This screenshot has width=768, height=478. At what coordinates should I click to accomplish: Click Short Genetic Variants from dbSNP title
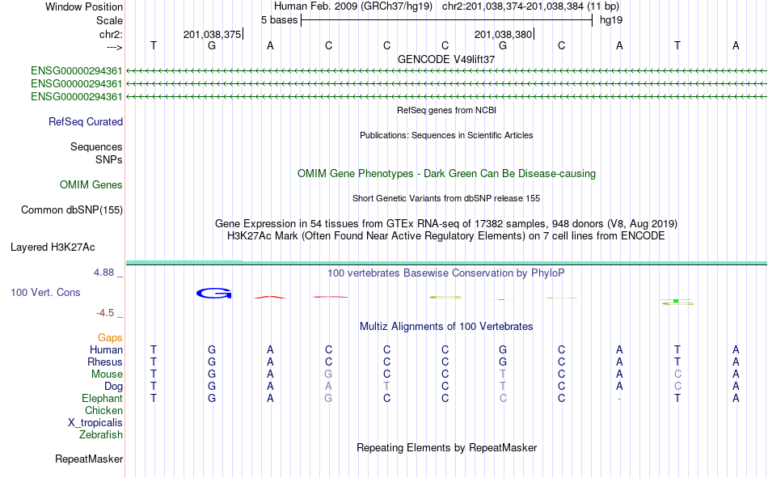tap(446, 198)
